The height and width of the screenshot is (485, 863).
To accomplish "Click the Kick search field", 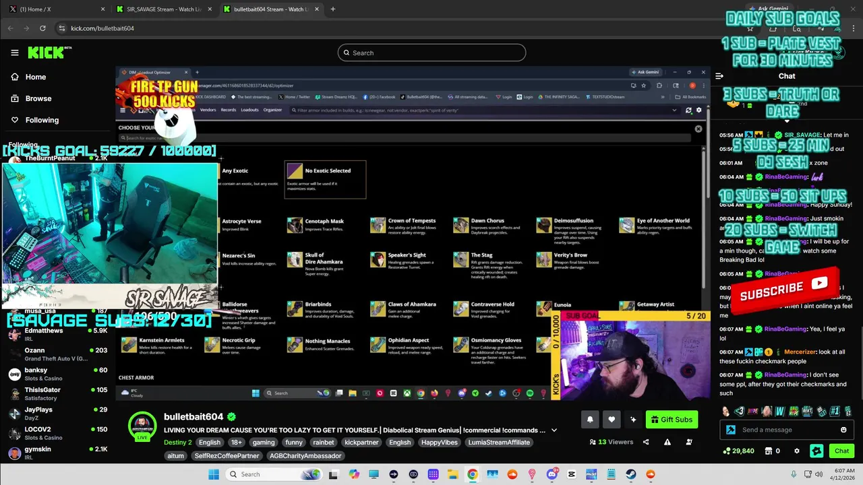I will click(x=431, y=53).
